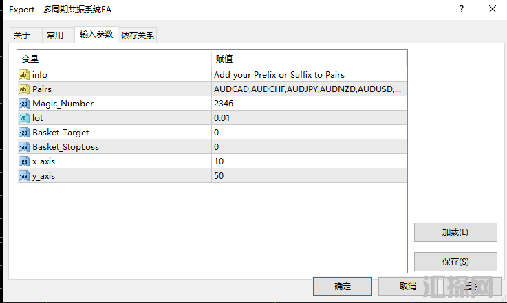Click the string icon beside info
This screenshot has width=507, height=303.
[x=24, y=75]
